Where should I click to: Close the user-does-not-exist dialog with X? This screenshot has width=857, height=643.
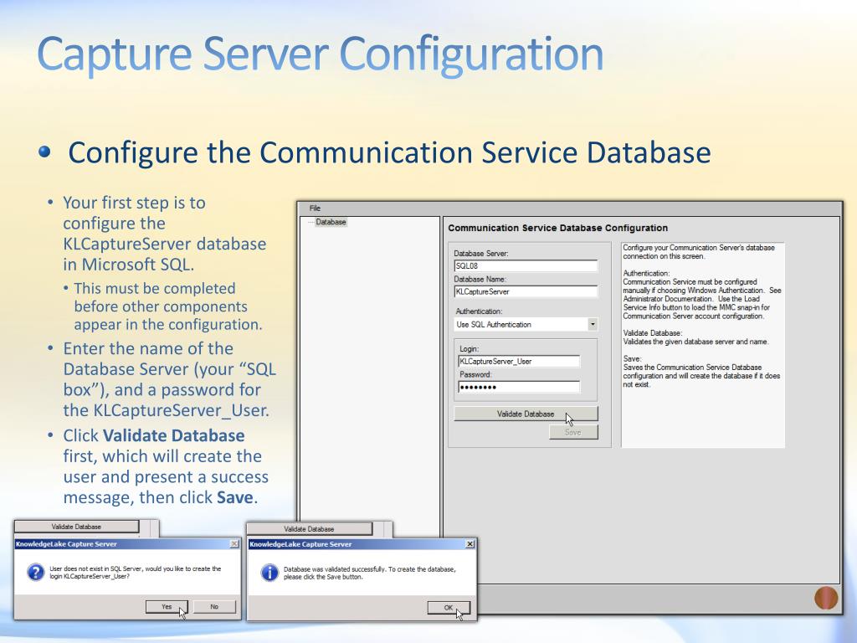tap(234, 543)
